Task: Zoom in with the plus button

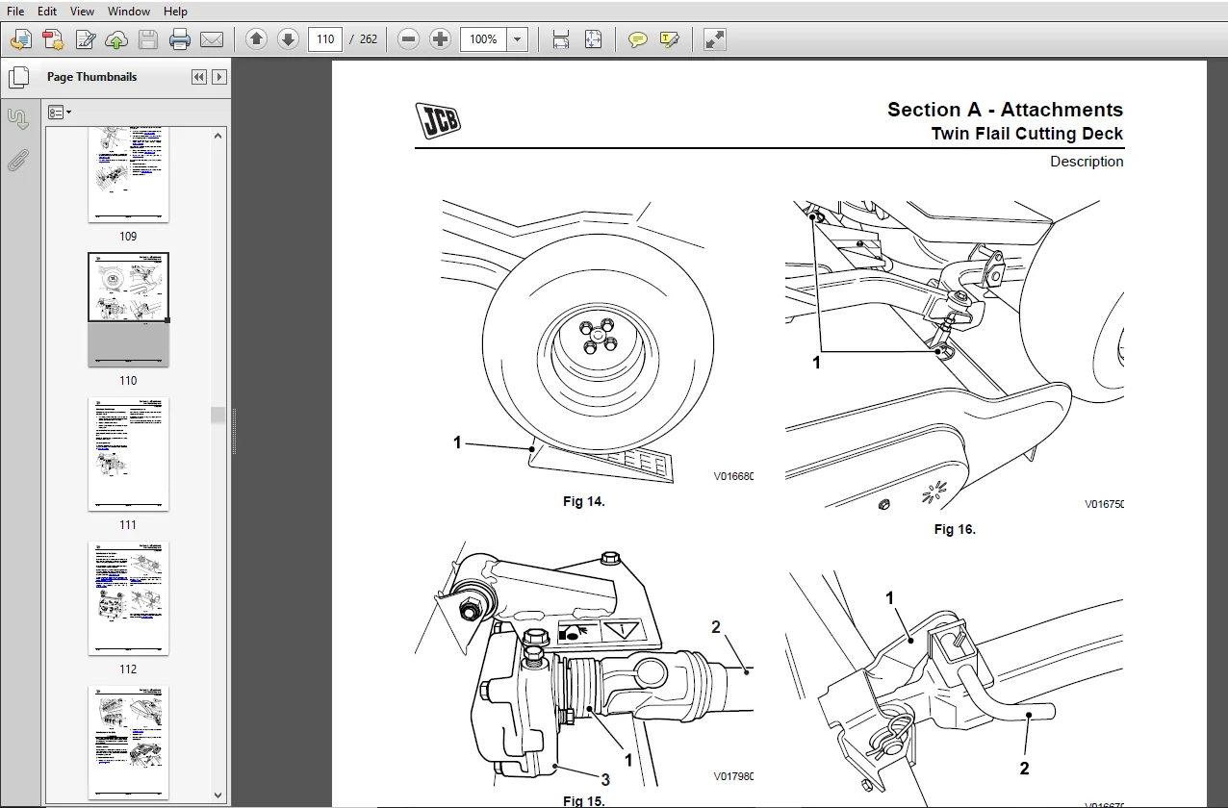Action: point(441,39)
